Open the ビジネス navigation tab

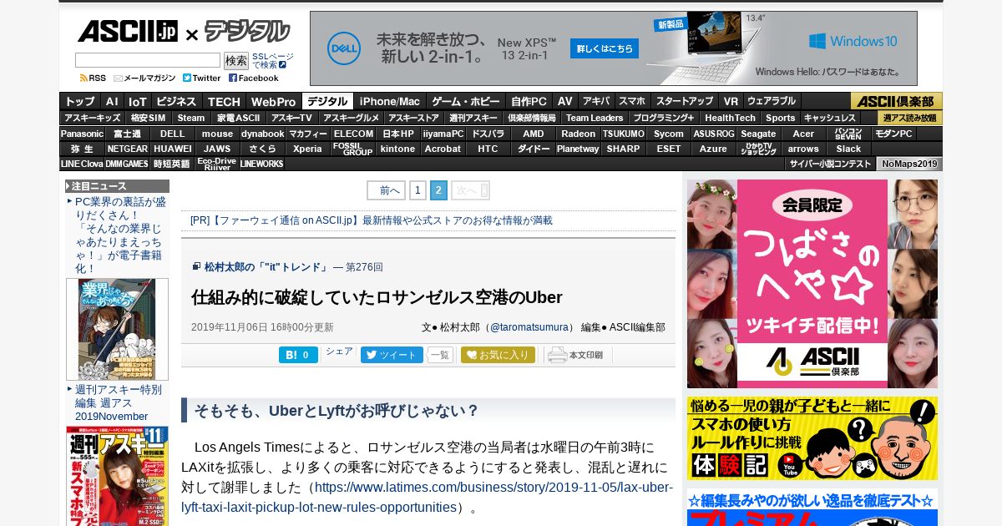coord(176,101)
